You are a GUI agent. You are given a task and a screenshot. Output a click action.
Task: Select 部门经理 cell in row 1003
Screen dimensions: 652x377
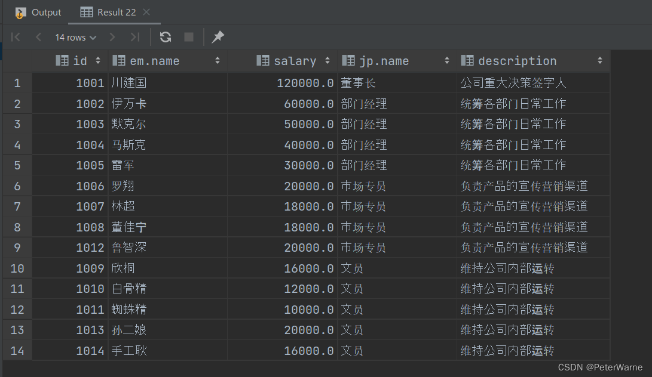(397, 124)
